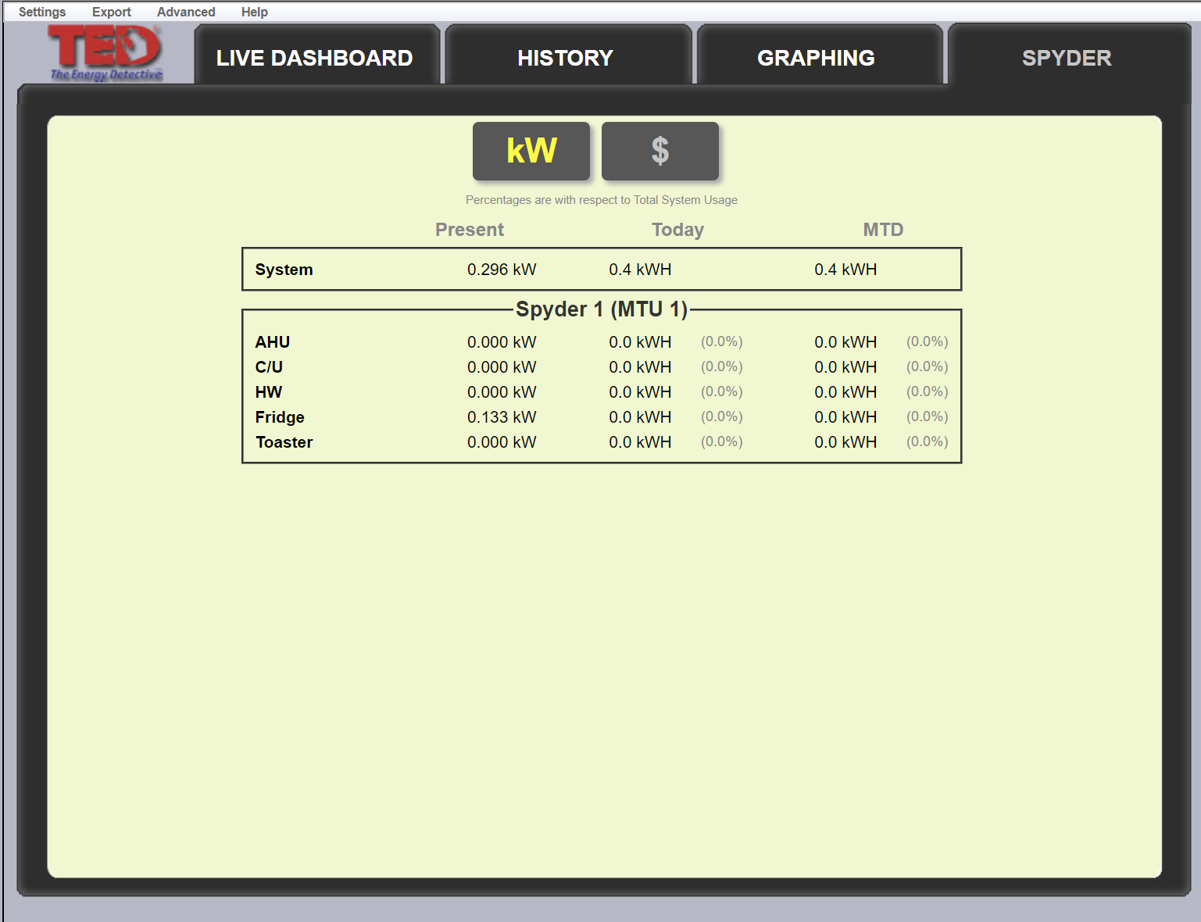
Task: Open the Export menu
Action: (112, 12)
